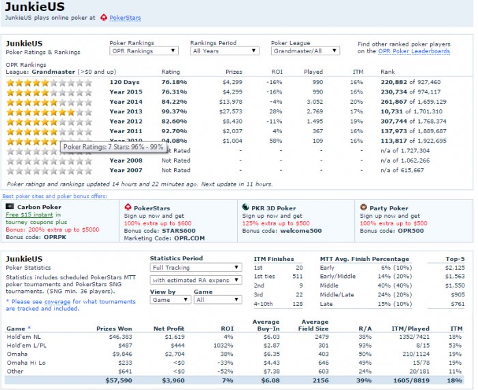The width and height of the screenshot is (478, 390).
Task: Click the PokerStars red spade icon in offers
Action: [x=128, y=208]
